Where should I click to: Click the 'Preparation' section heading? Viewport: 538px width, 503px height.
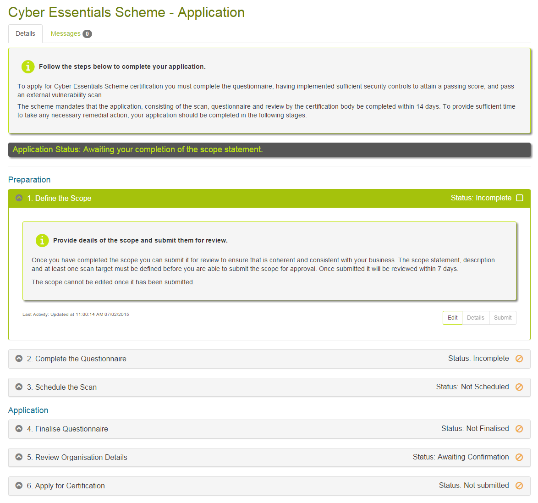point(29,180)
